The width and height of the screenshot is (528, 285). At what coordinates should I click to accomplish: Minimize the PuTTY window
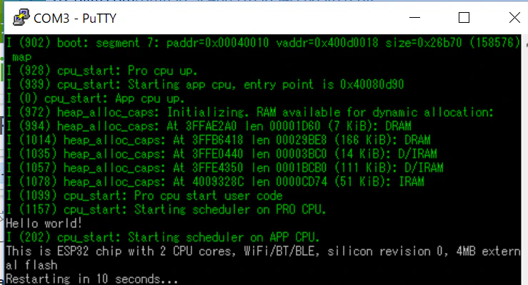414,17
